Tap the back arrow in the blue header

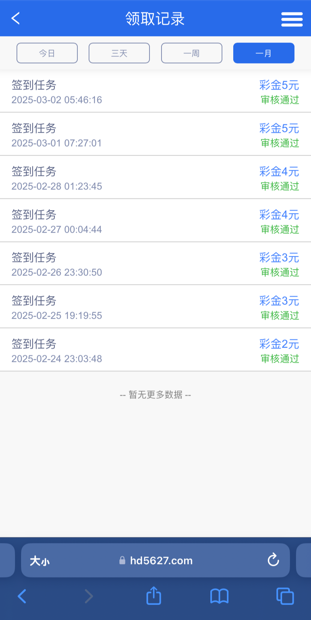click(16, 18)
